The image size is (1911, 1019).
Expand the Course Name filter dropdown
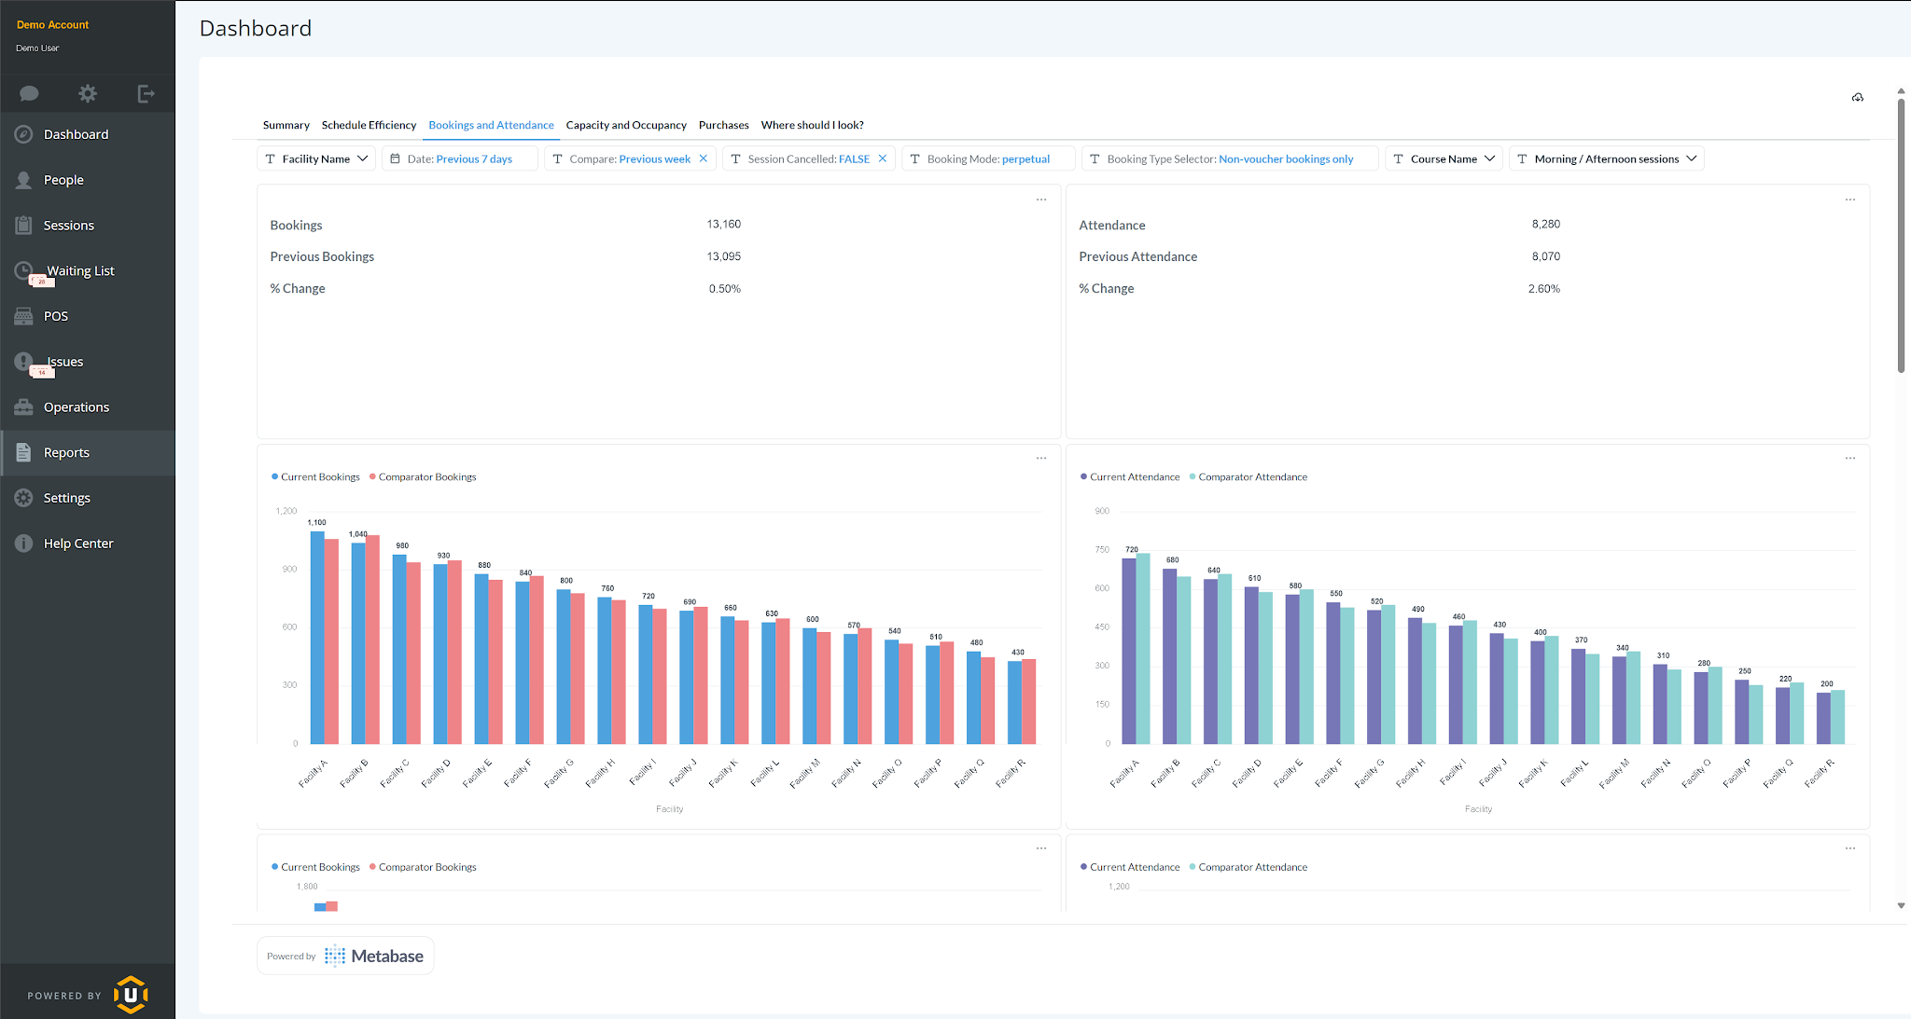click(1444, 159)
